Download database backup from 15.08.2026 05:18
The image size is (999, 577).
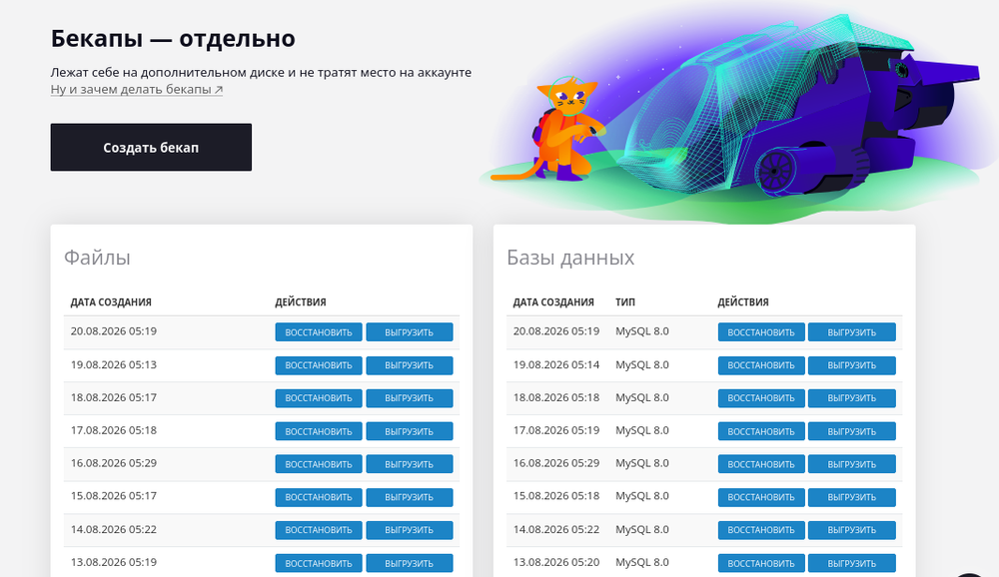pyautogui.click(x=852, y=497)
